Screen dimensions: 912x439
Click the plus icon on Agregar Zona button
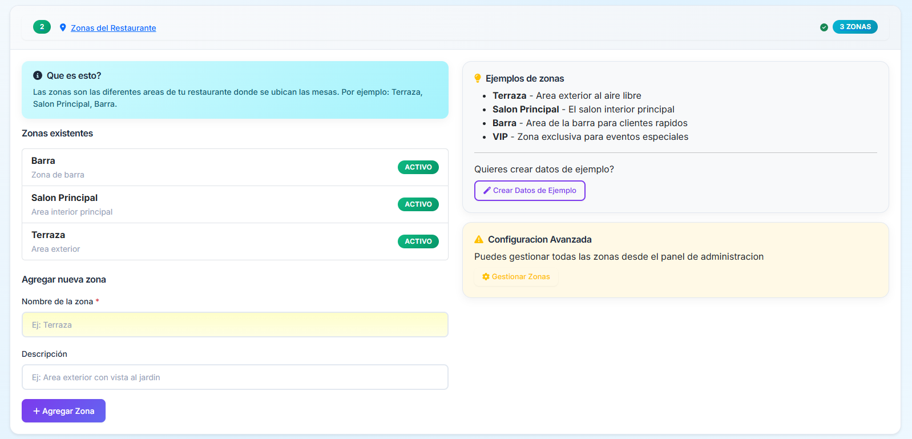coord(37,411)
